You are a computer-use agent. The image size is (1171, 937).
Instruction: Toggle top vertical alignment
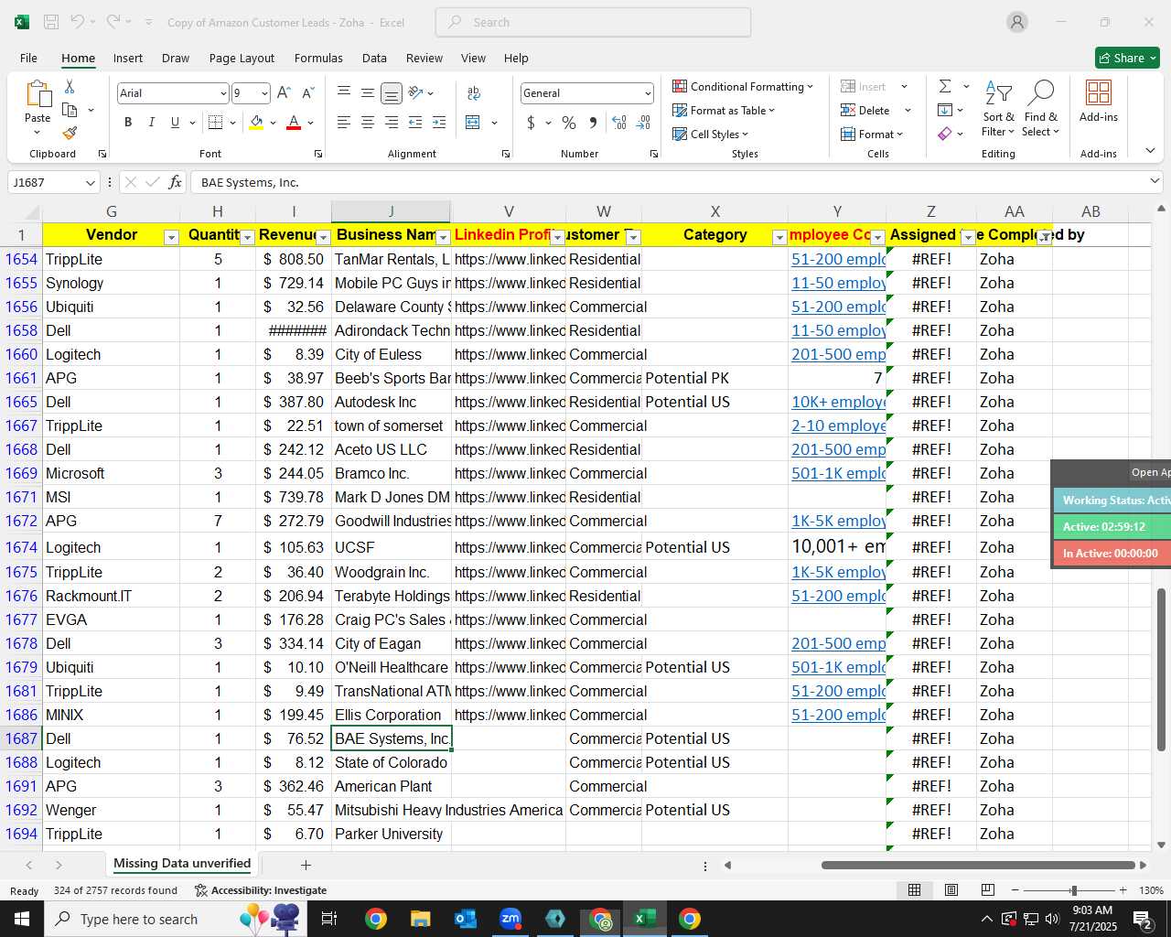click(344, 93)
